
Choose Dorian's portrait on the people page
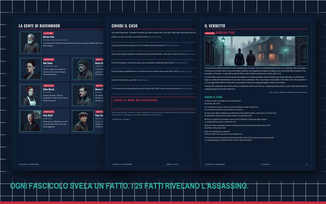point(83,95)
